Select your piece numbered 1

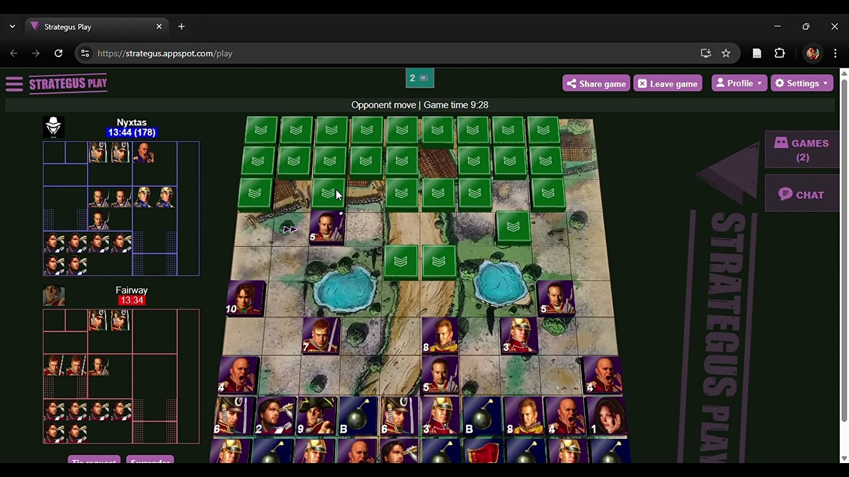point(608,417)
